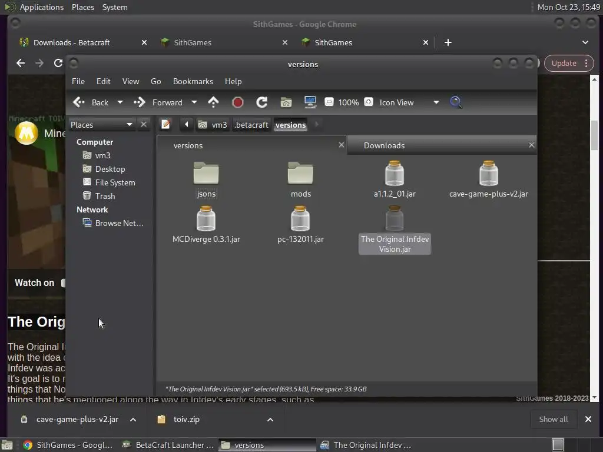Click the red Stop loading icon
This screenshot has width=603, height=452.
(238, 102)
